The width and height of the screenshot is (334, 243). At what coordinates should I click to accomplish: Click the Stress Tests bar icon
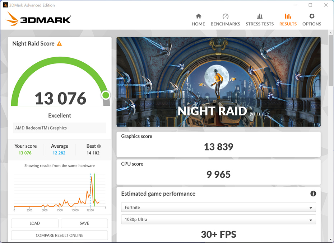click(x=260, y=16)
